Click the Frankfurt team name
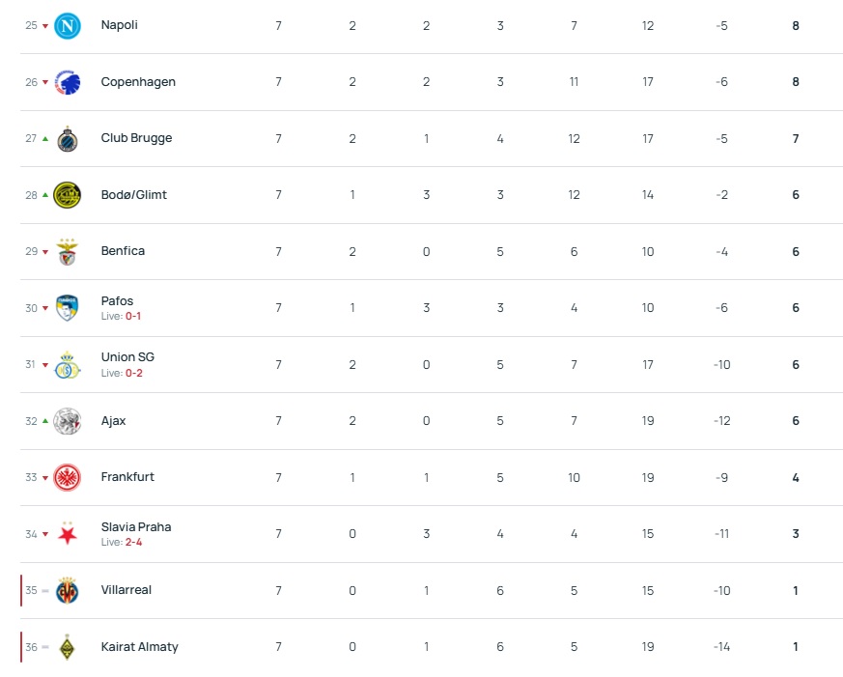843x677 pixels. click(x=127, y=477)
